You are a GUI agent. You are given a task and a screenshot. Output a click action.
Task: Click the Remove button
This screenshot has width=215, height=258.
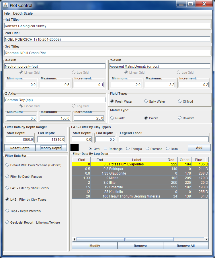(x=140, y=246)
